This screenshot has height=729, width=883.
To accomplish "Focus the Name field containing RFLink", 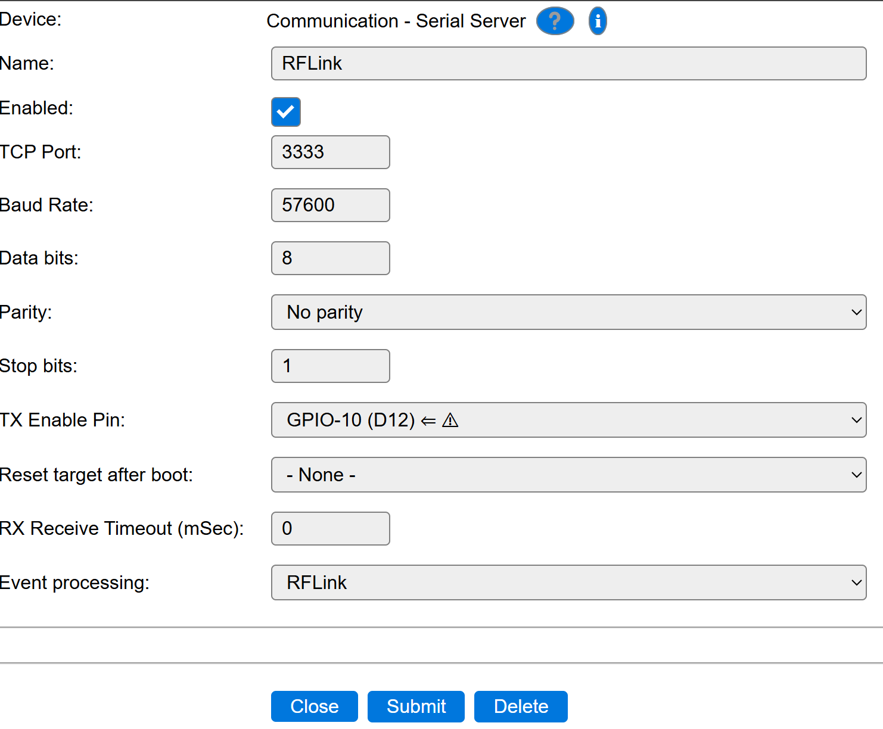I will click(x=568, y=63).
